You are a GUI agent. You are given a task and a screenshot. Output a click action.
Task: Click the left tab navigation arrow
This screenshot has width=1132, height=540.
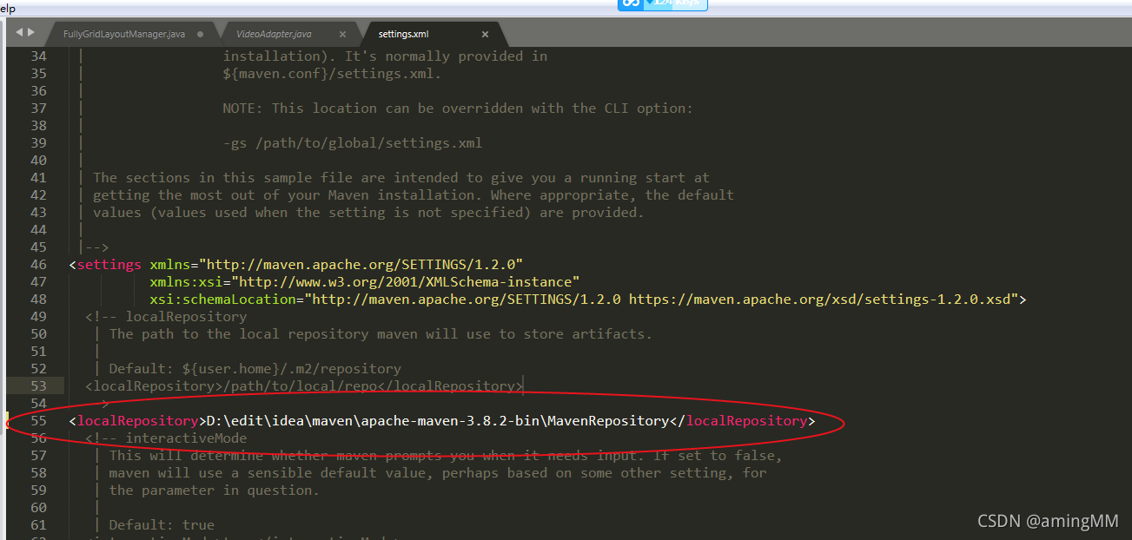[x=20, y=32]
